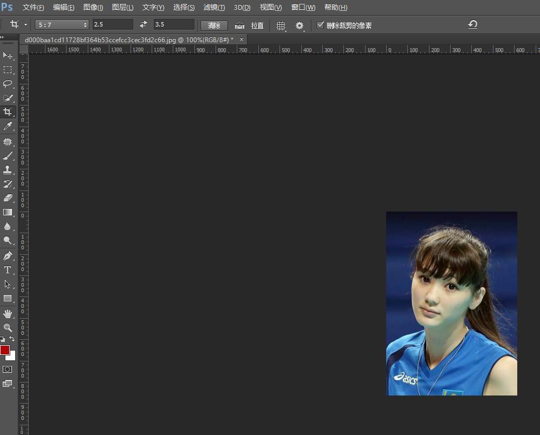This screenshot has width=540, height=435.
Task: Toggle Quick Mask mode
Action: pos(8,369)
